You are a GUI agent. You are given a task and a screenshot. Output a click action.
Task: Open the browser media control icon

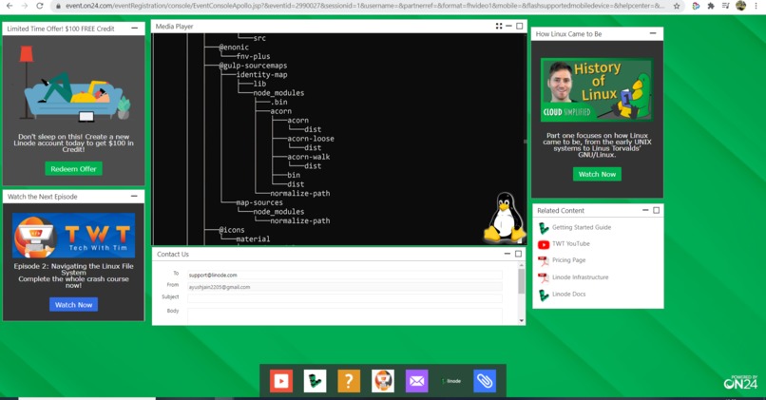point(725,6)
